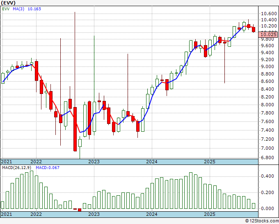Click the 2025 label on price time axis
The width and height of the screenshot is (279, 224).
[210, 162]
